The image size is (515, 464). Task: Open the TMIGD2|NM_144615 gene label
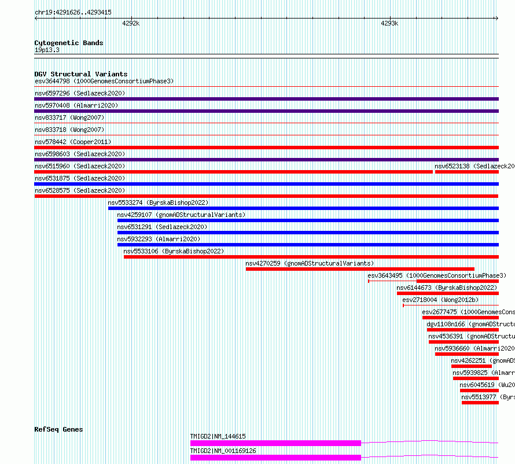click(x=218, y=436)
